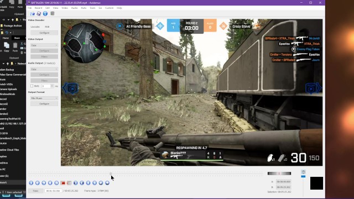Select Camera Uploads folder in File Explorer
Screen dimensions: 354x199
click(x=8, y=89)
